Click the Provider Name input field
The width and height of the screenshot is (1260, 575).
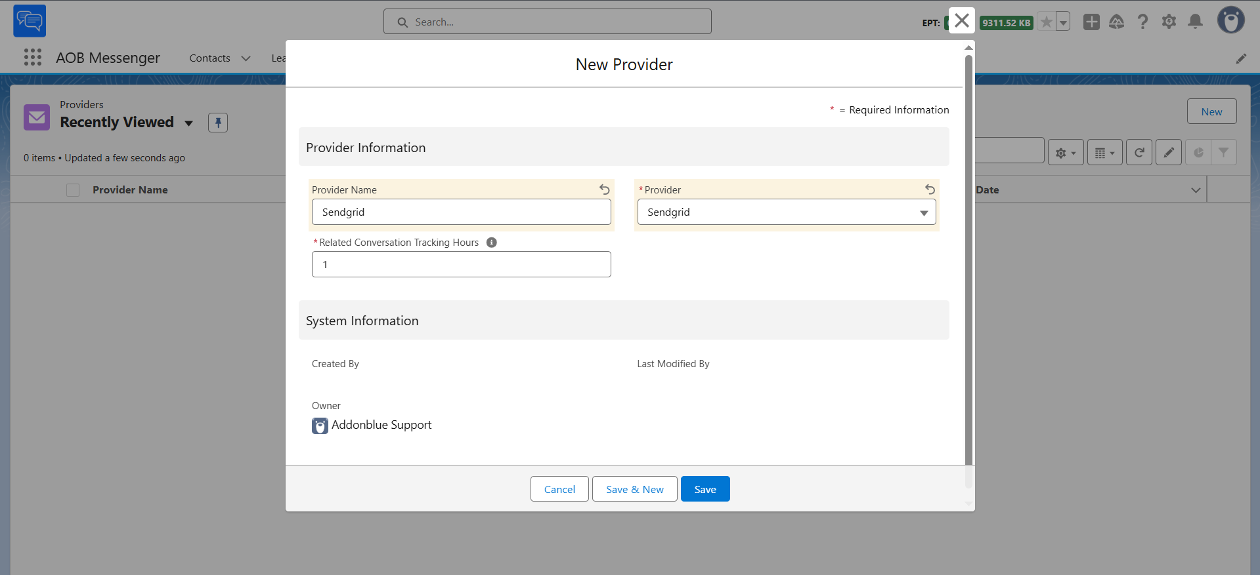click(x=462, y=212)
